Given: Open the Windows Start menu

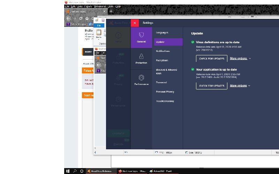Looking at the screenshot, I should coord(68,171).
